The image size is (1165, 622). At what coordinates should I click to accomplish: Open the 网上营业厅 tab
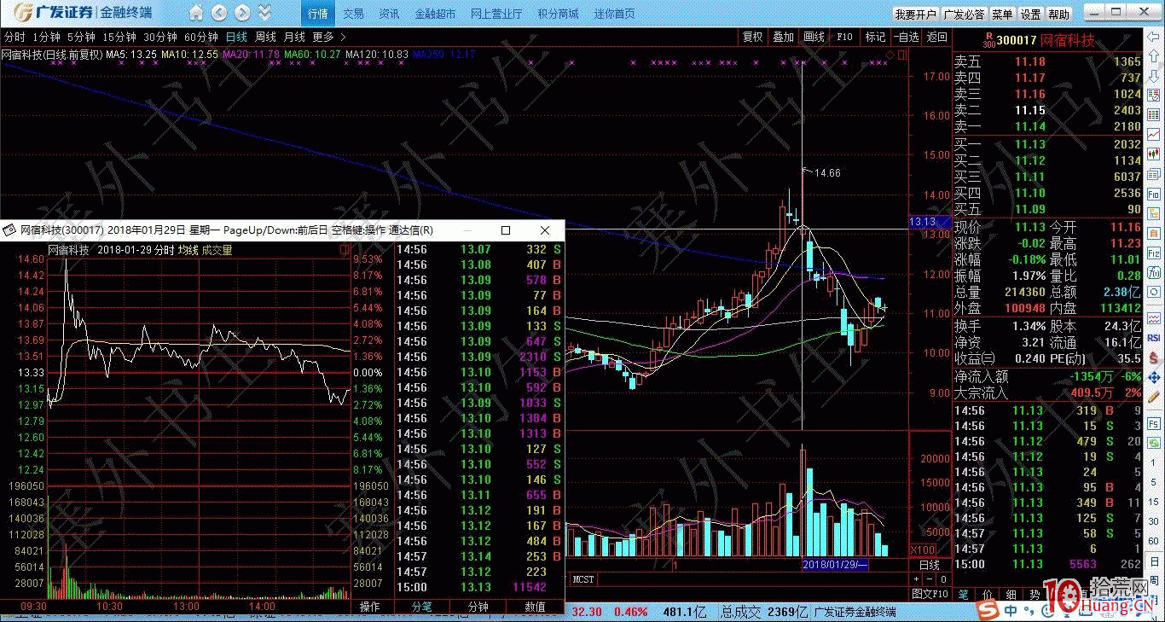[496, 15]
